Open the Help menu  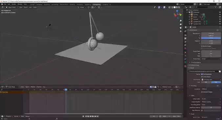(25, 4)
